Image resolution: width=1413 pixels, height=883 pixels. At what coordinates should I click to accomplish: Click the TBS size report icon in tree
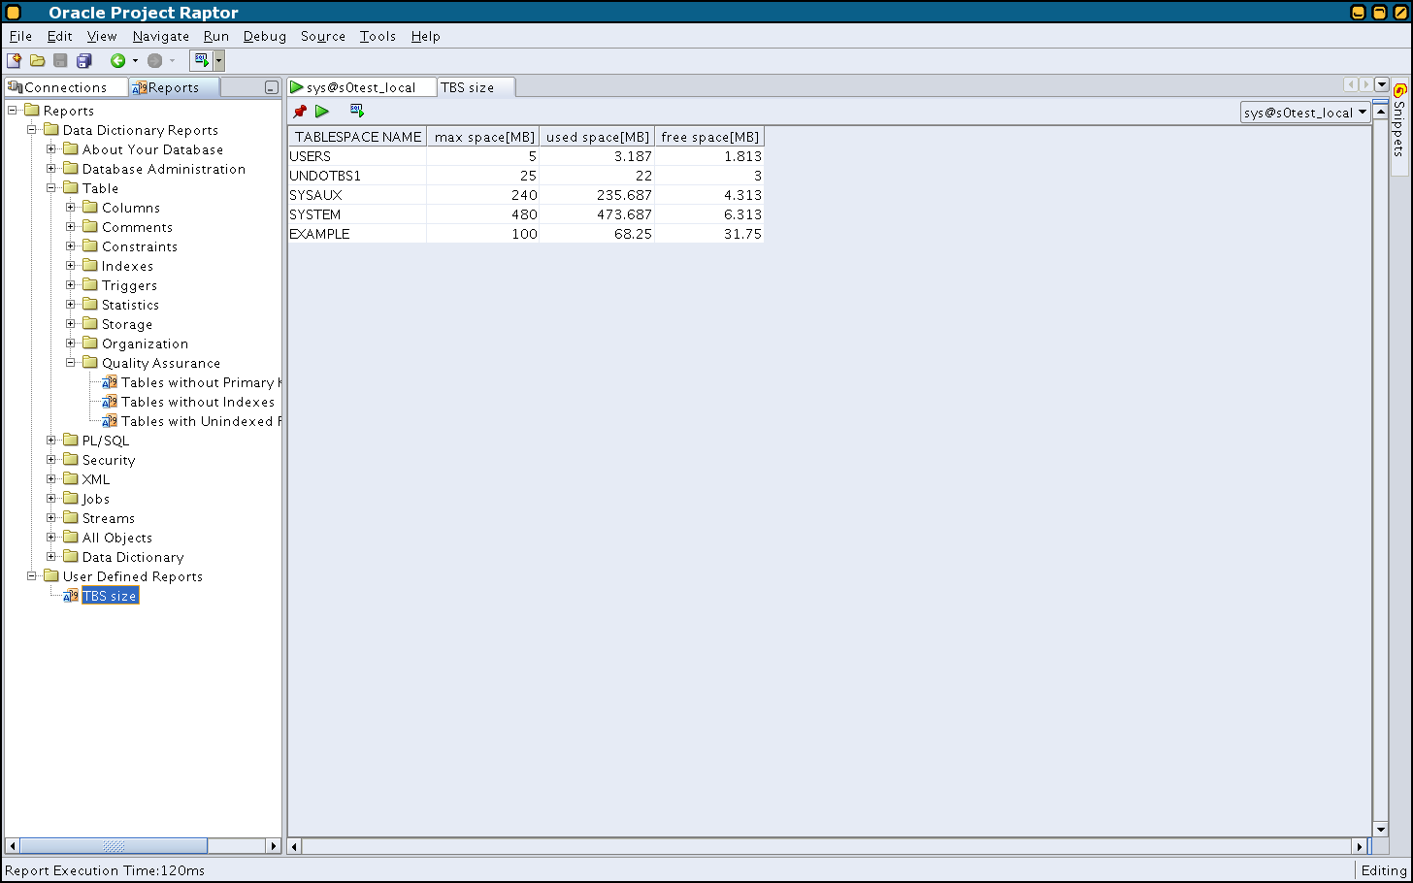click(x=71, y=596)
